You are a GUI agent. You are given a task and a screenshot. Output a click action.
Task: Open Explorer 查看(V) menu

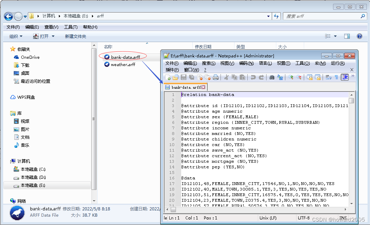point(51,27)
